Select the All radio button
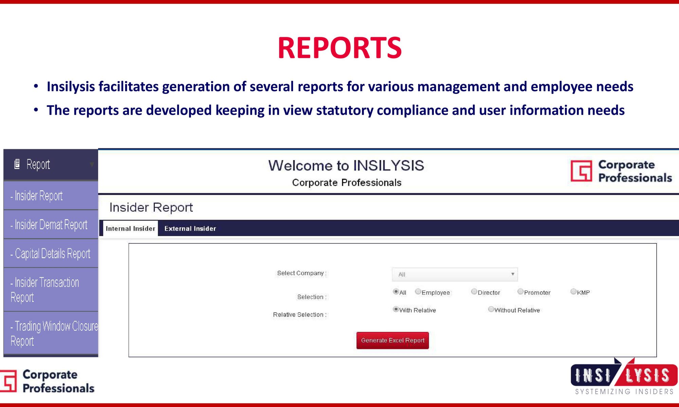 396,291
